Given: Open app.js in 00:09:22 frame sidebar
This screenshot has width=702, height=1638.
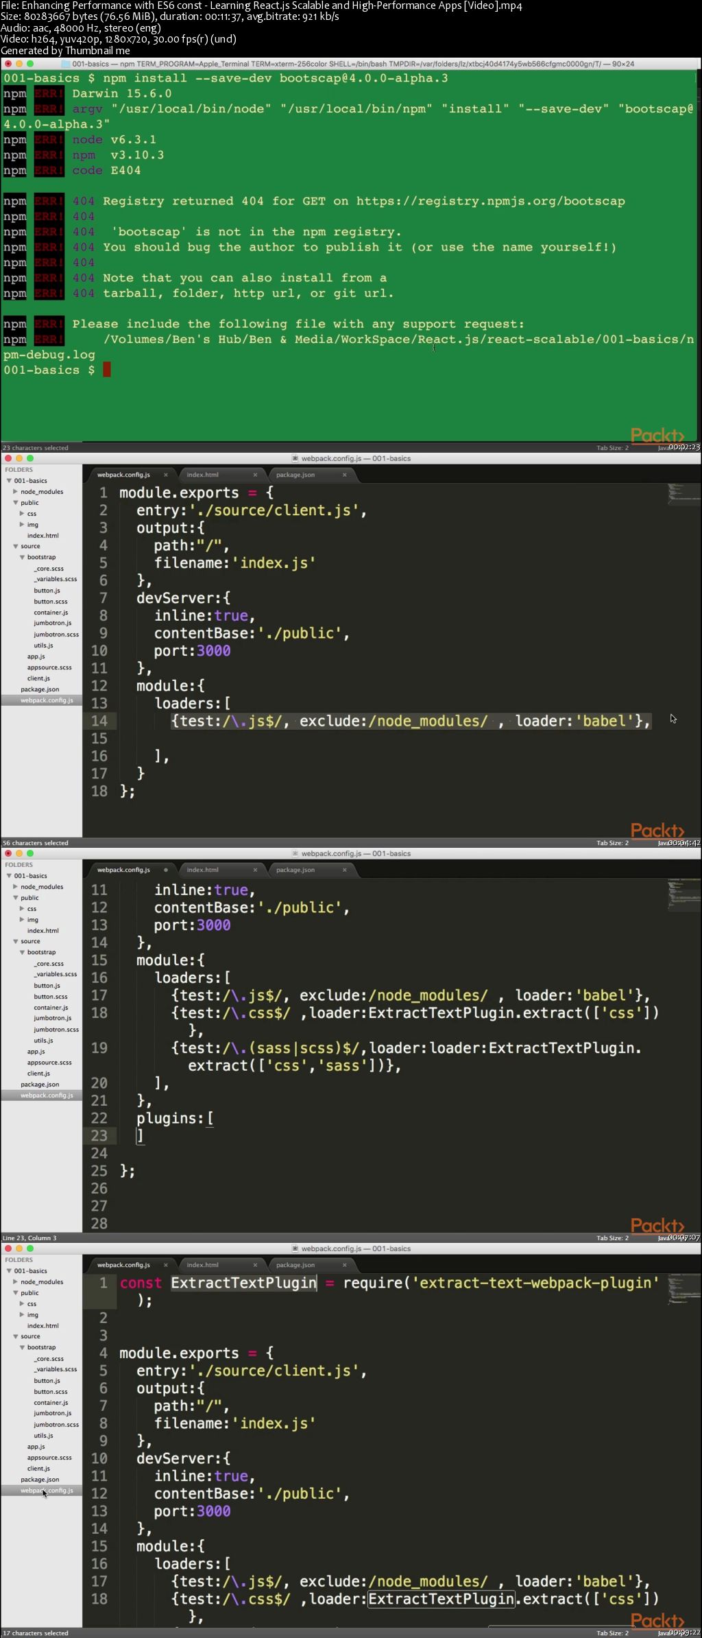Looking at the screenshot, I should point(36,1447).
